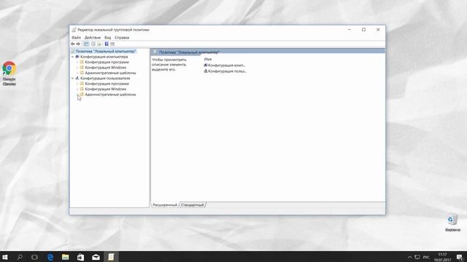Expand Административные шаблоны under Конфигурация пользователя
This screenshot has width=467, height=262.
pos(77,95)
